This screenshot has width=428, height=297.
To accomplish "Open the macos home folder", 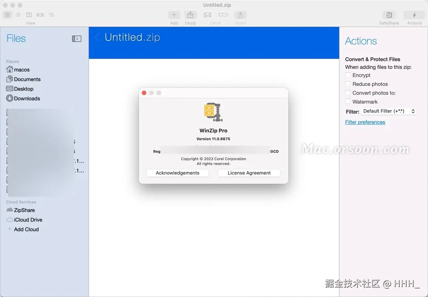I will (x=18, y=70).
